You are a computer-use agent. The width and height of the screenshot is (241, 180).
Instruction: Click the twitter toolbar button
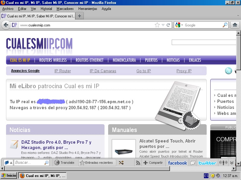coord(207,163)
